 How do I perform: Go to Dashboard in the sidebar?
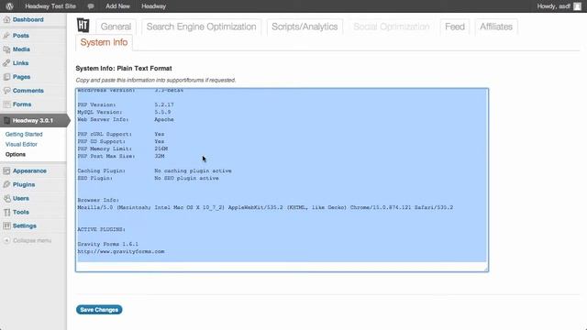click(x=28, y=20)
